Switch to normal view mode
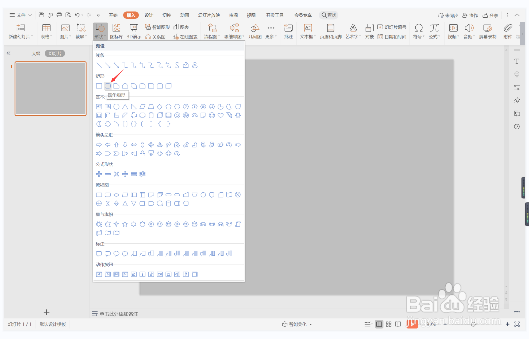 coord(379,324)
